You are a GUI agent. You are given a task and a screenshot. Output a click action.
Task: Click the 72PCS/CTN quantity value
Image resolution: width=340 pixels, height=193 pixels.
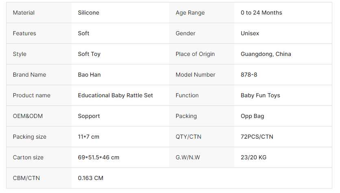tap(257, 137)
